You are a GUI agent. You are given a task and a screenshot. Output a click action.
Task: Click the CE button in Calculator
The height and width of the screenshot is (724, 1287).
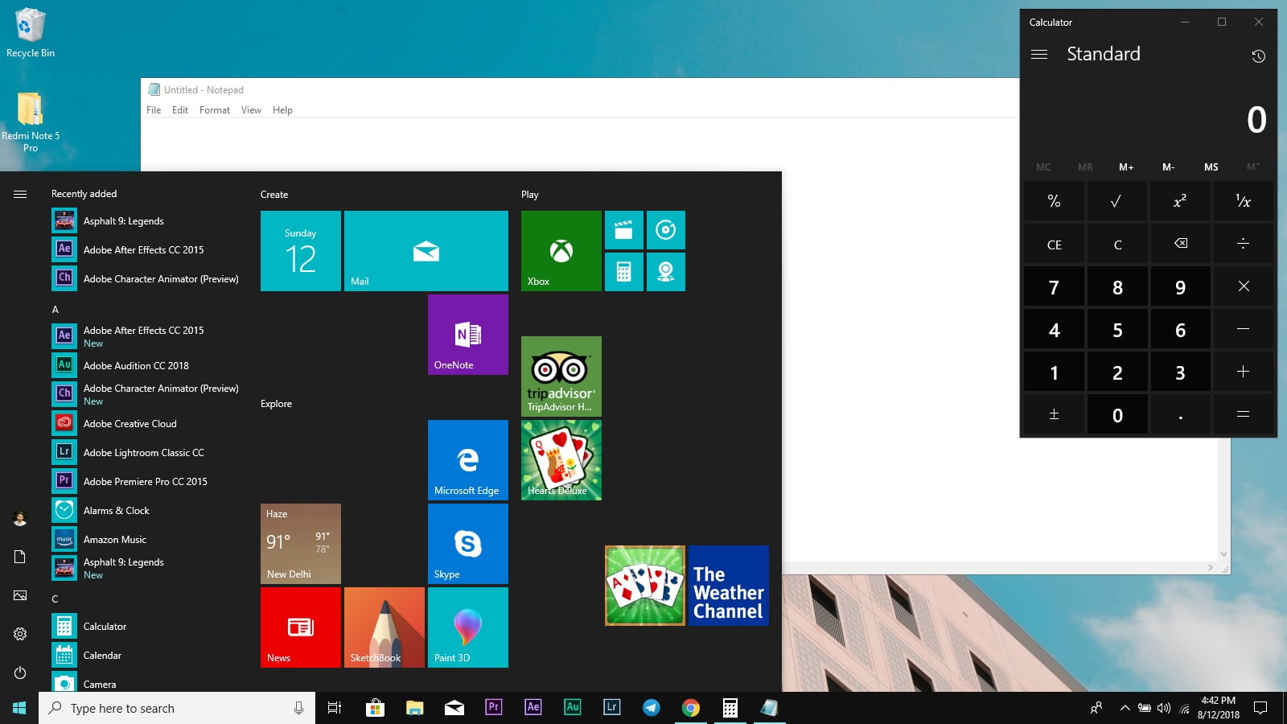(1054, 245)
